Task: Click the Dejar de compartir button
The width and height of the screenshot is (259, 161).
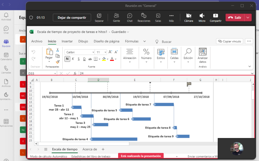Action: (72, 17)
